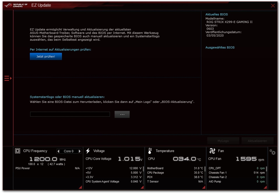280x193 pixels.
Task: Expand the Voltage panel corner triangle
Action: [142, 187]
